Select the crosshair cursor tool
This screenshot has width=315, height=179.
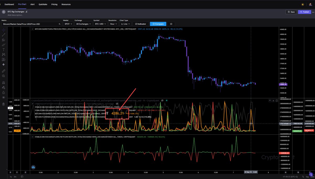click(x=4, y=30)
